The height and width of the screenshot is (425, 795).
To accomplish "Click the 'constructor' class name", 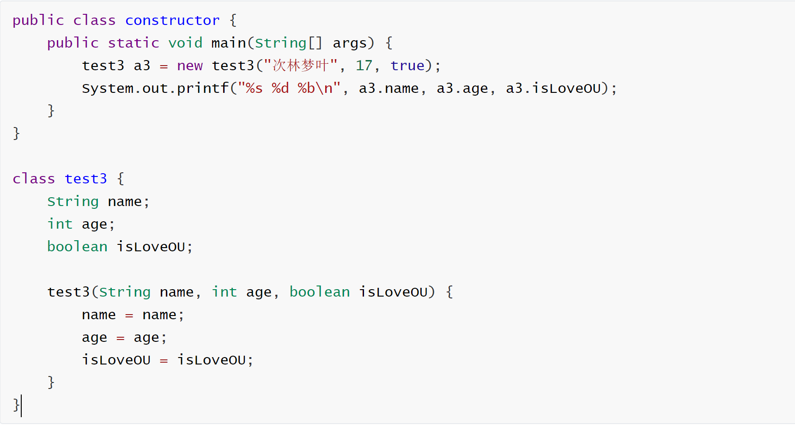I will [172, 20].
